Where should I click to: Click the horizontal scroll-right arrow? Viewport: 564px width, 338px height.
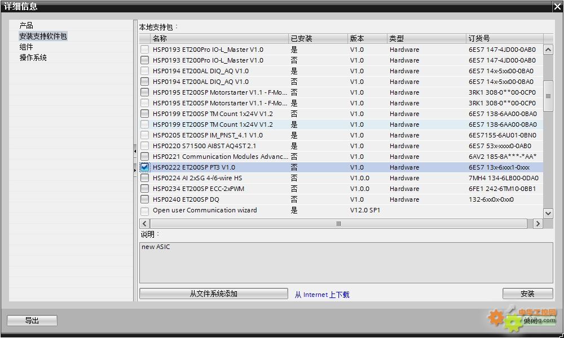[x=537, y=224]
